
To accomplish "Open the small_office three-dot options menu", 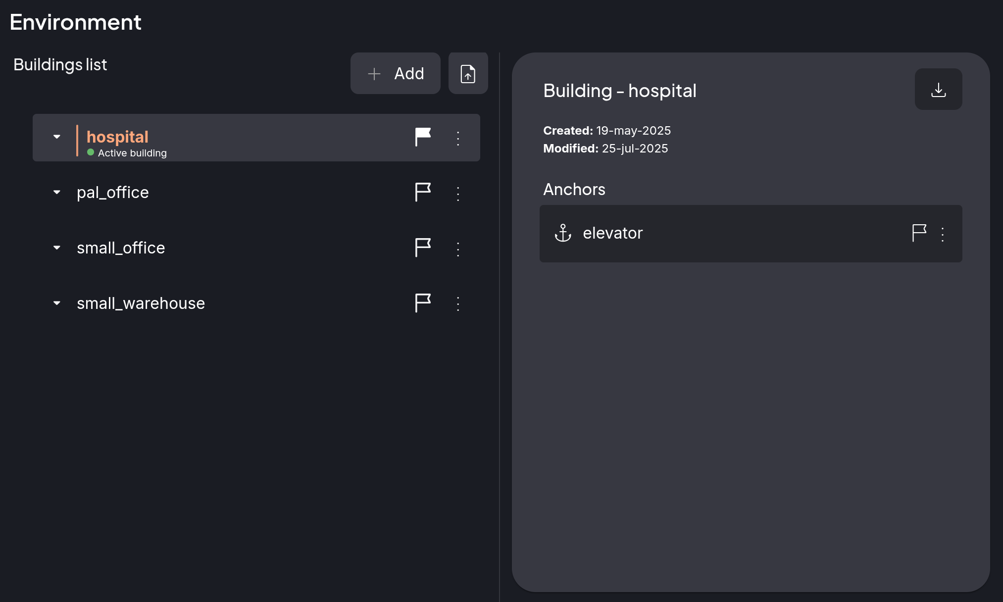I will pos(458,249).
